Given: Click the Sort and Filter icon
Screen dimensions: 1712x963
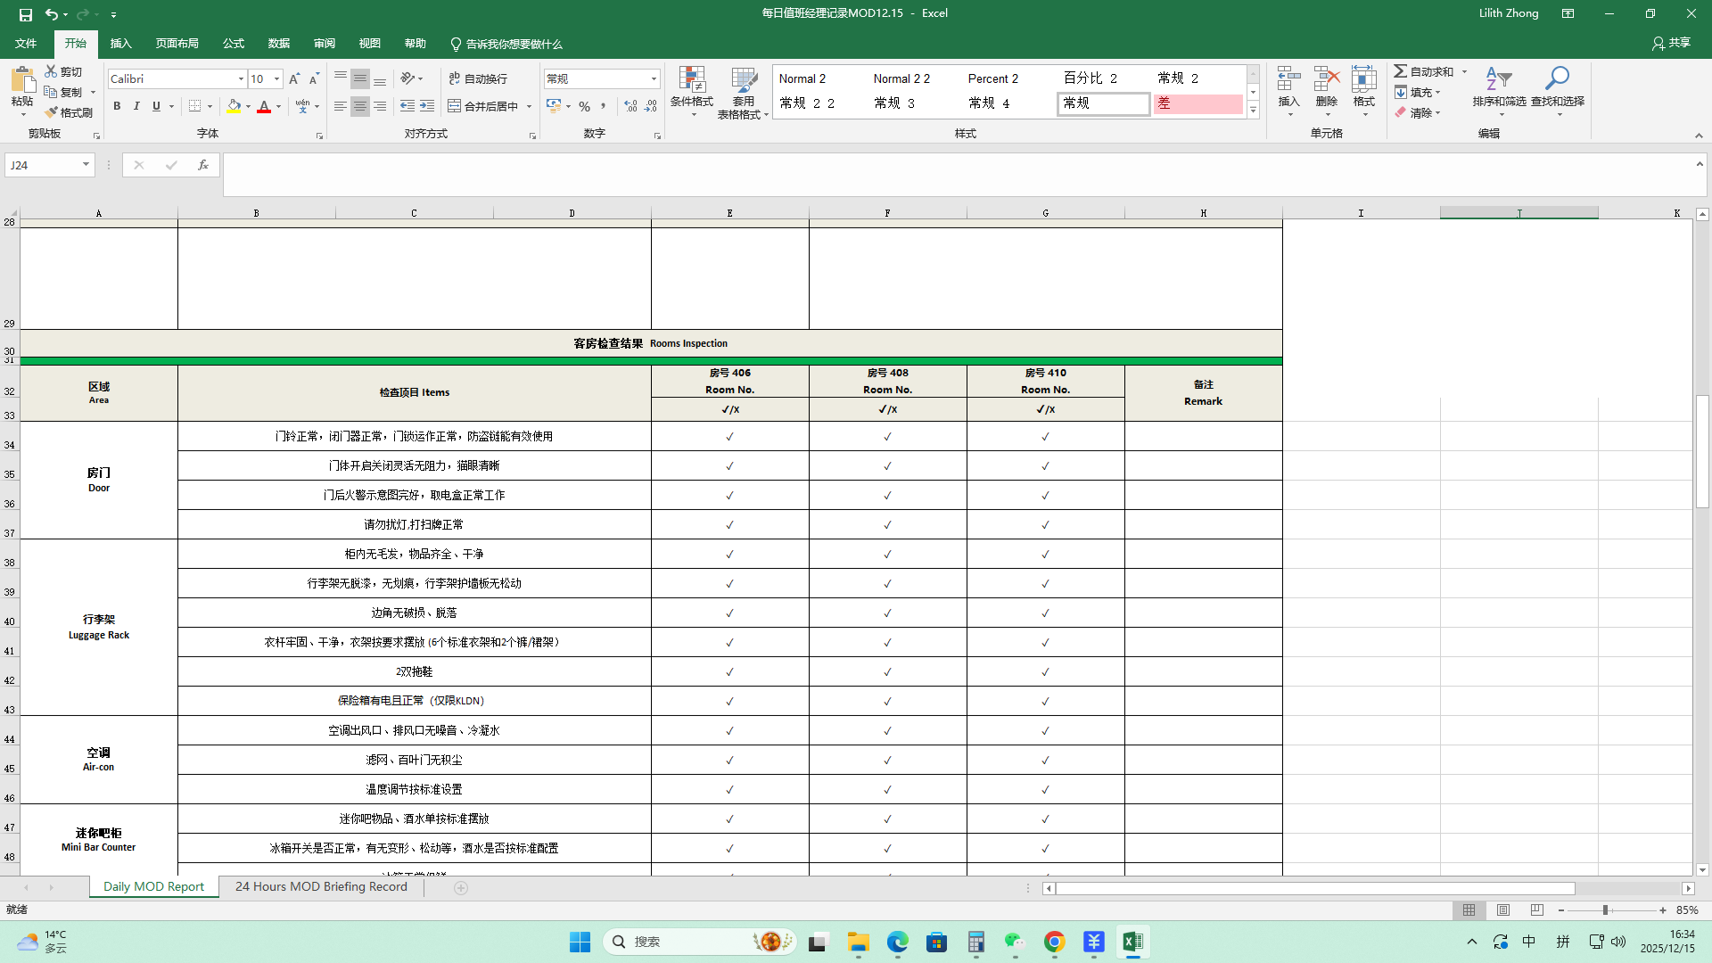Looking at the screenshot, I should pyautogui.click(x=1499, y=80).
